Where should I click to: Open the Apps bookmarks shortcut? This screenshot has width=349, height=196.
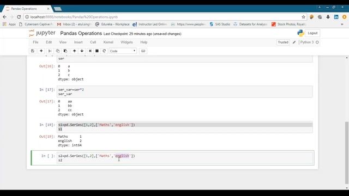pyautogui.click(x=9, y=24)
